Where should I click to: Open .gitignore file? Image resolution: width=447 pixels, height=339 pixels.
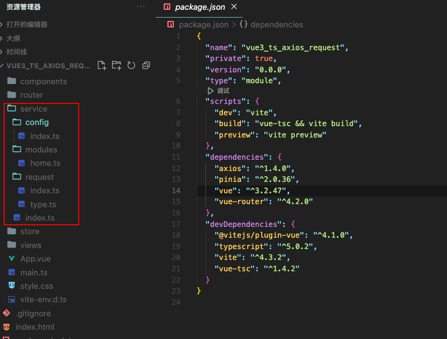coord(33,313)
